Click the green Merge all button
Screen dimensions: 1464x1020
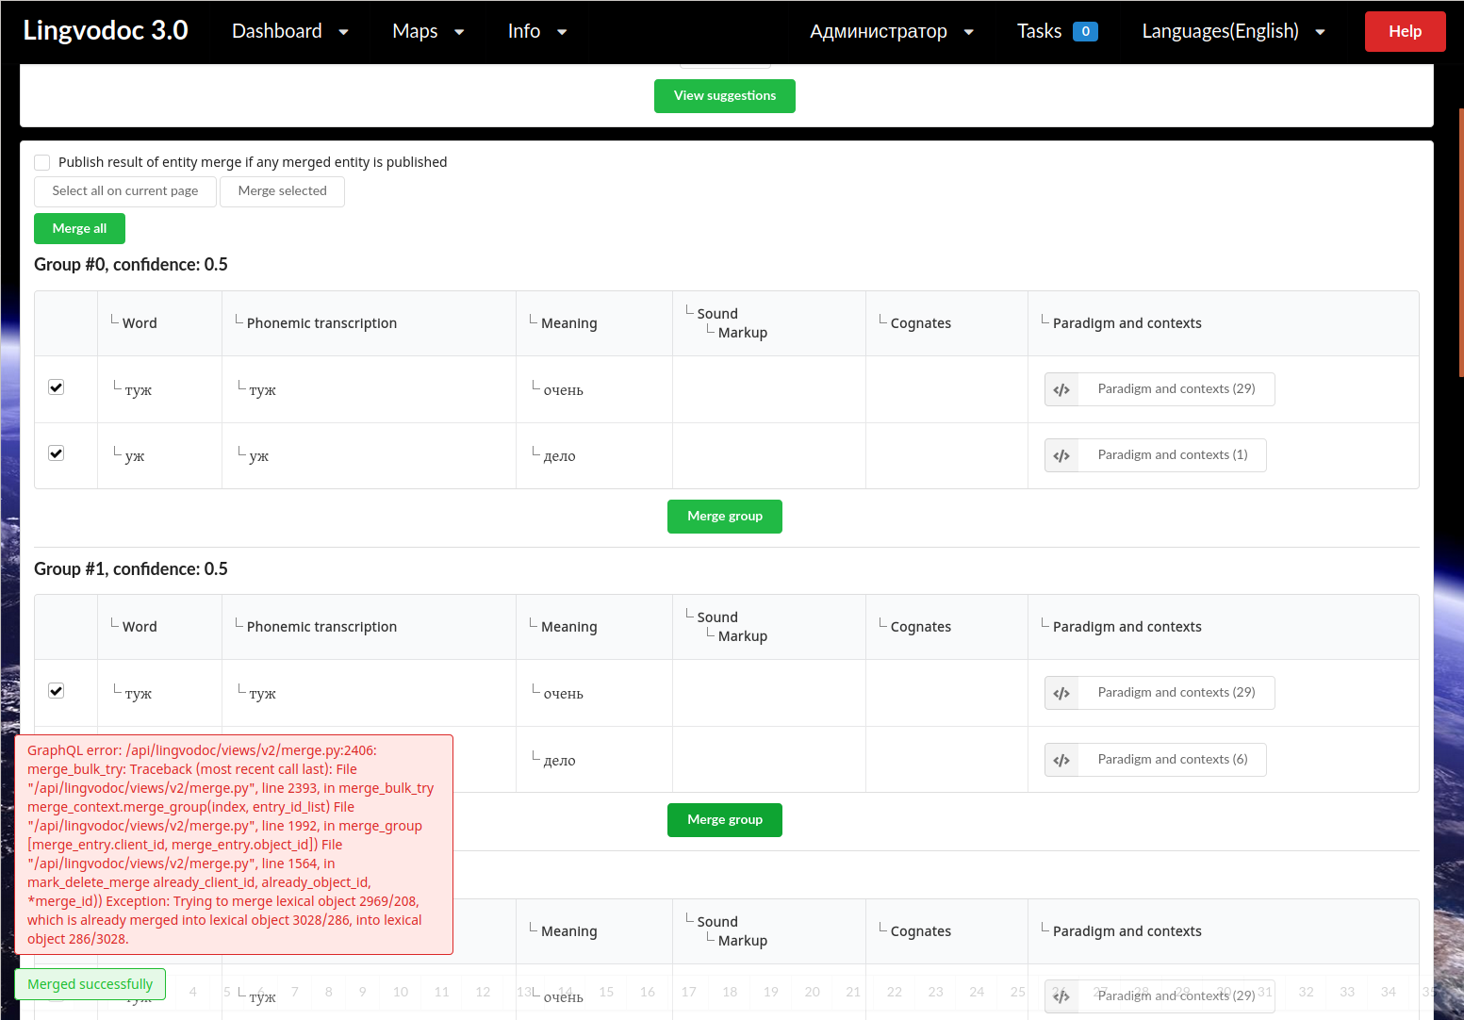pyautogui.click(x=79, y=229)
